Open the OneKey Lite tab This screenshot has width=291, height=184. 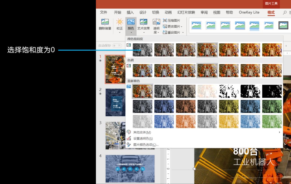pos(249,12)
